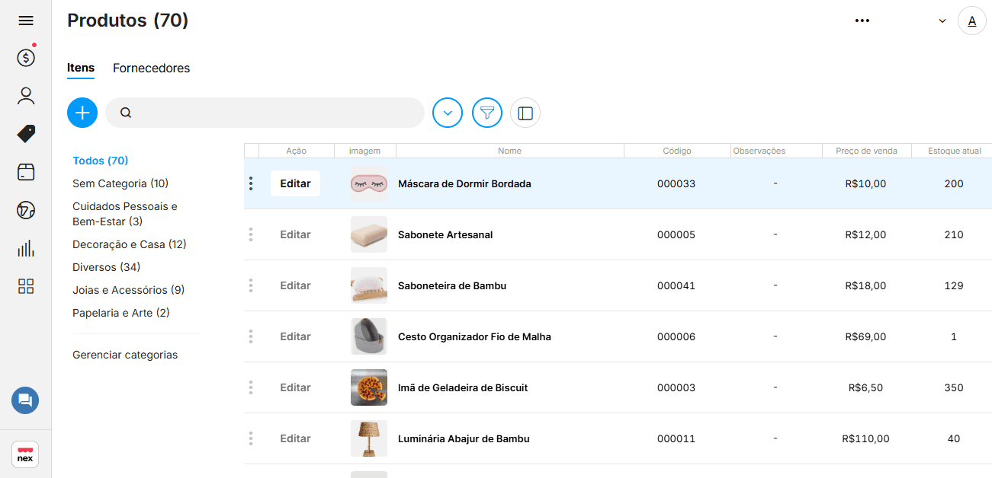The image size is (992, 478).
Task: Click product name Saboneteira de Bambu
Action: (452, 285)
